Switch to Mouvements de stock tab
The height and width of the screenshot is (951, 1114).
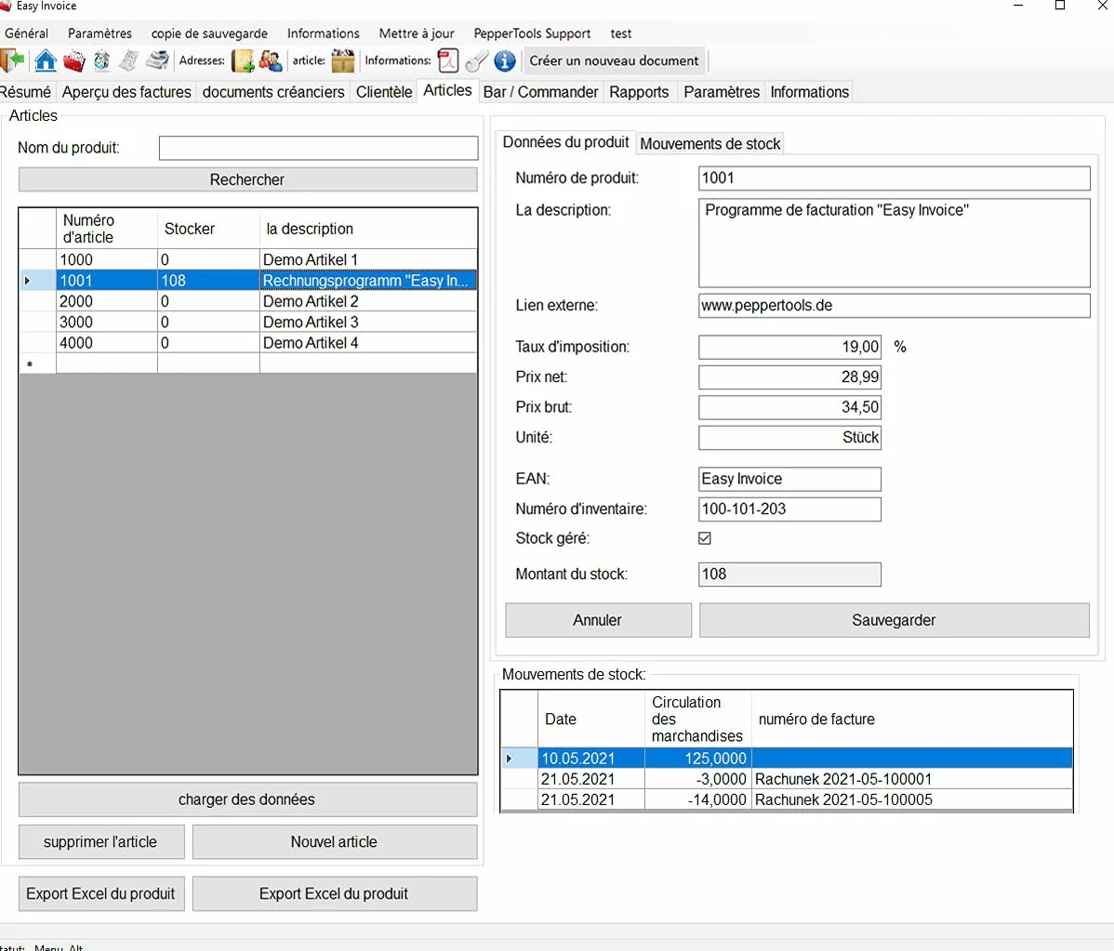click(x=710, y=144)
